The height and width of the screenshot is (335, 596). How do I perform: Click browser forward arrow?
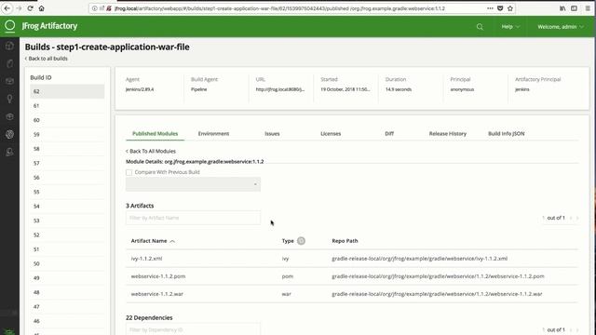coord(19,8)
